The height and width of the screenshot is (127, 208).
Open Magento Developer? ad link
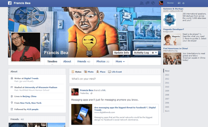(173, 29)
